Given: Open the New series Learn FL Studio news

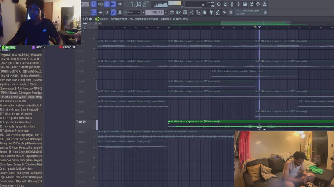Looking at the screenshot, I should coord(247,12).
